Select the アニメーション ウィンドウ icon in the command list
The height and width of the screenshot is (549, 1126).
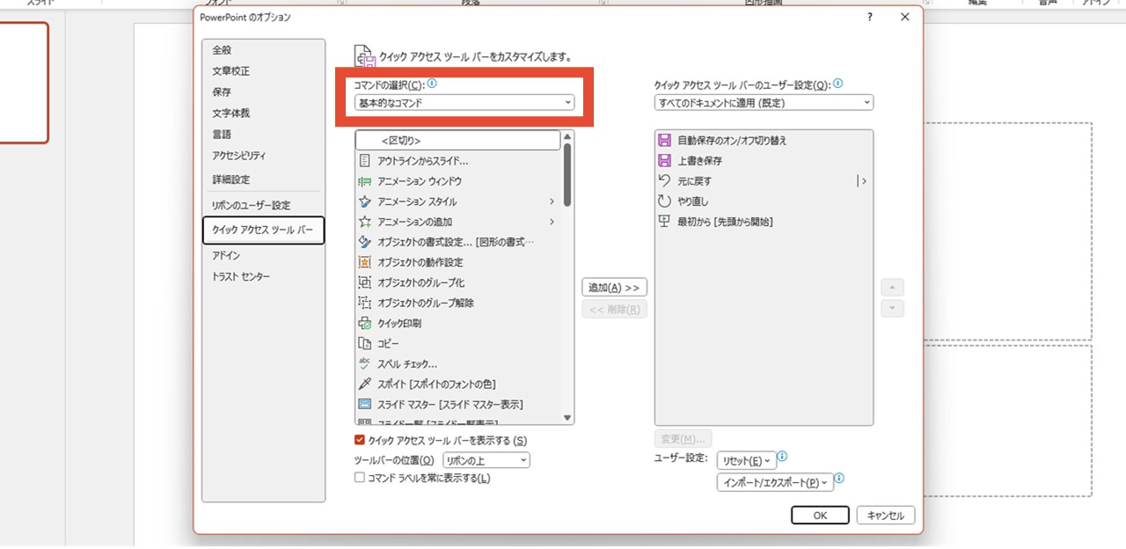tap(365, 181)
